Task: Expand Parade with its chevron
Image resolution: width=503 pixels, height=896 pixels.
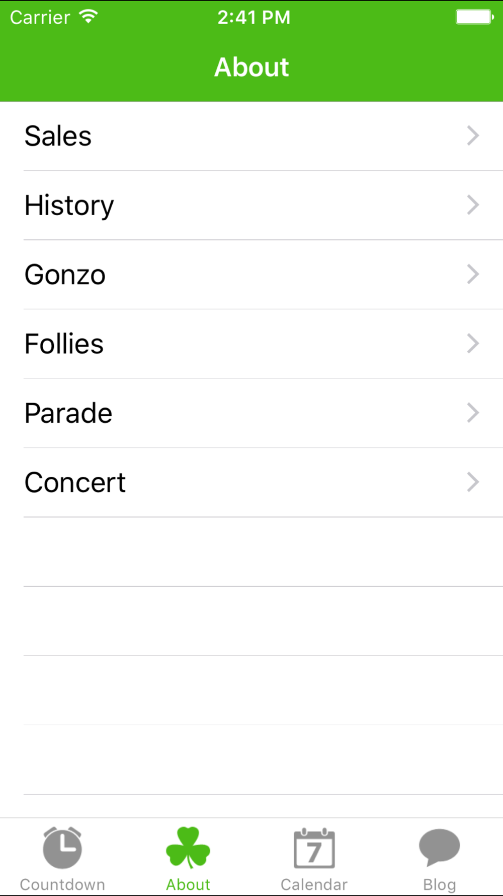Action: tap(473, 413)
